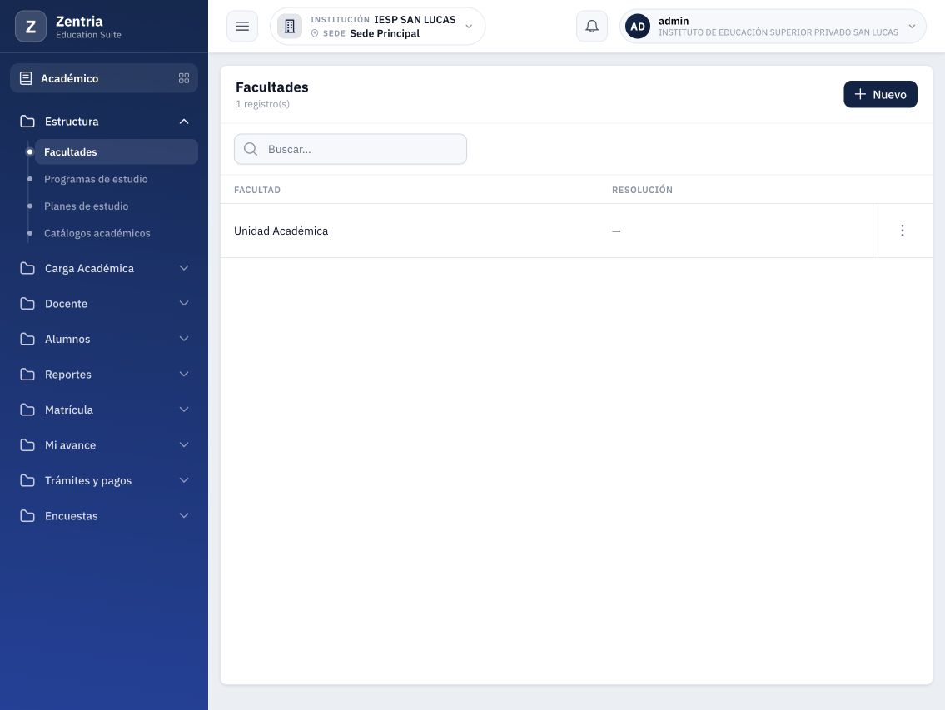Image resolution: width=945 pixels, height=710 pixels.
Task: Expand the Trámites y pagos chevron
Action: (184, 480)
